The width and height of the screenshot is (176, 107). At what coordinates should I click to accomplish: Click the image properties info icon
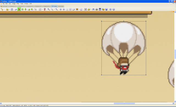click(81, 9)
